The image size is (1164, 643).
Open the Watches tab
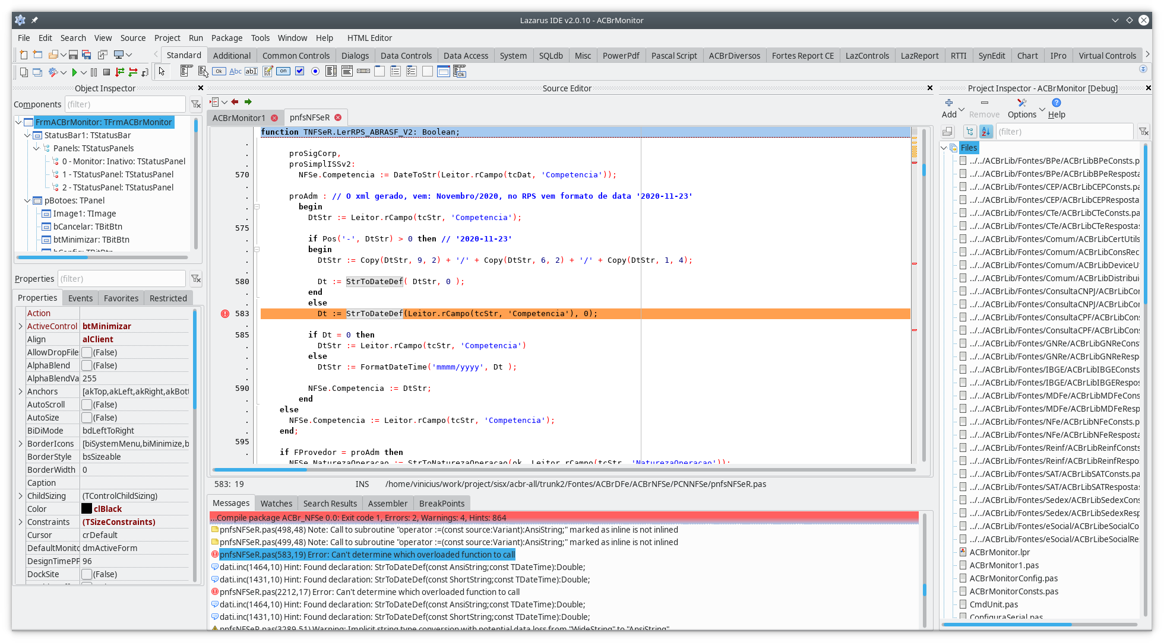tap(276, 504)
